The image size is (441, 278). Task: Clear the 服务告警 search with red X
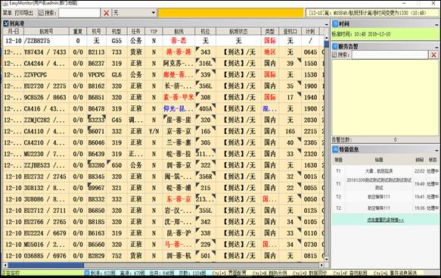click(433, 55)
